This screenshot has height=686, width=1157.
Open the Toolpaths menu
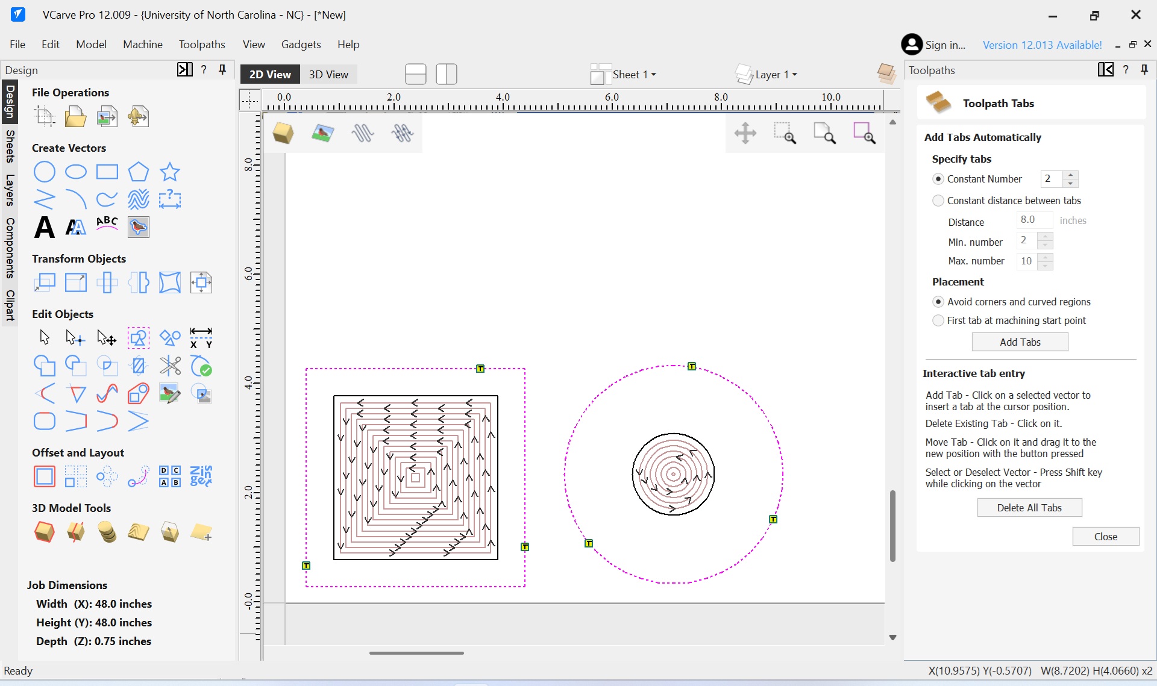pos(202,45)
